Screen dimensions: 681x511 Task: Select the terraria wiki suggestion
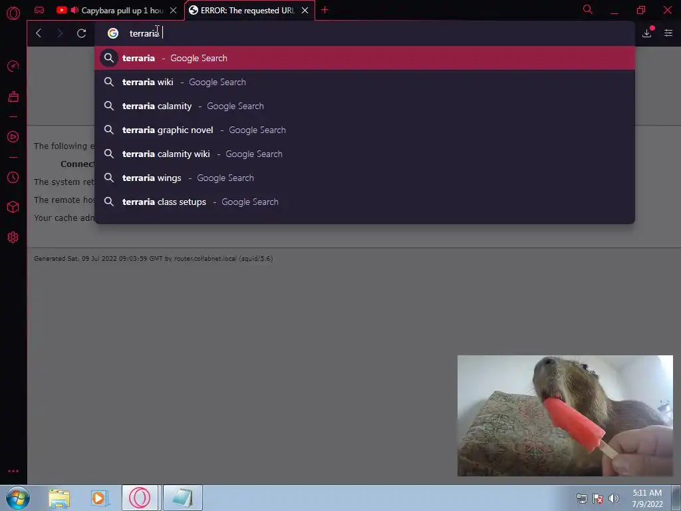coord(364,82)
